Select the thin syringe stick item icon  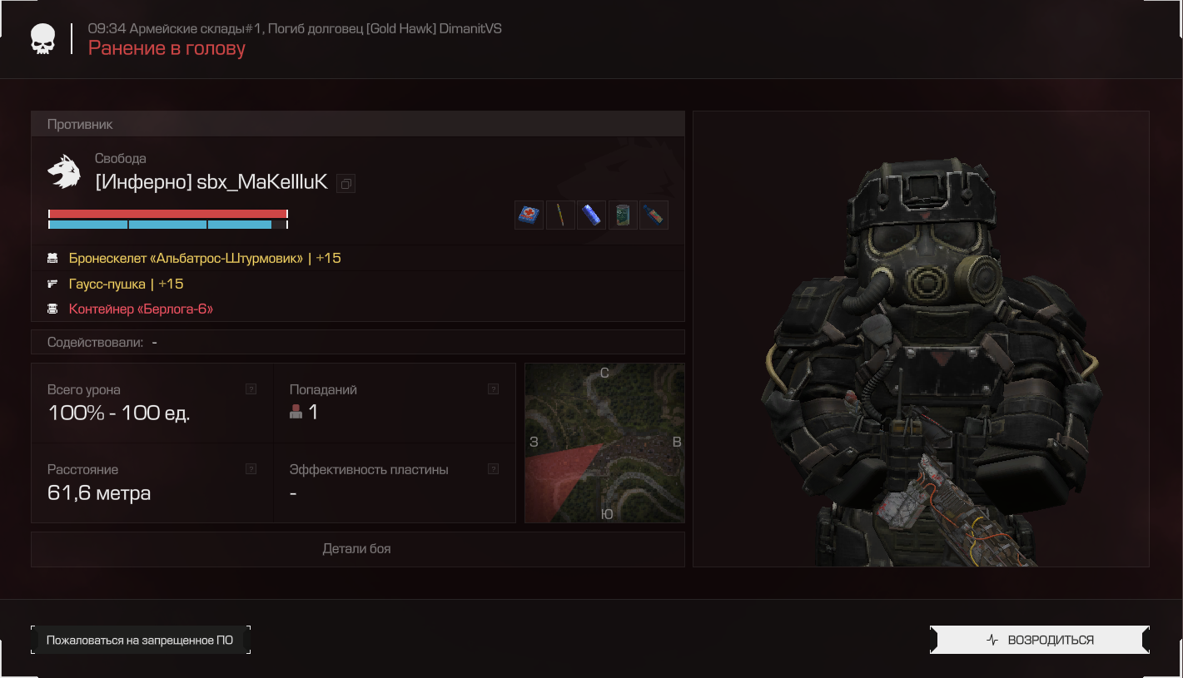[x=560, y=215]
